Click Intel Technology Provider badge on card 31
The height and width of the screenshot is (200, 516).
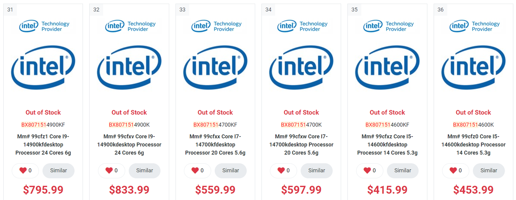(x=43, y=26)
